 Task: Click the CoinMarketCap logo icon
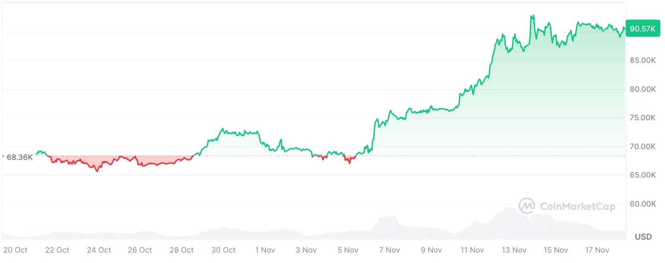point(527,206)
